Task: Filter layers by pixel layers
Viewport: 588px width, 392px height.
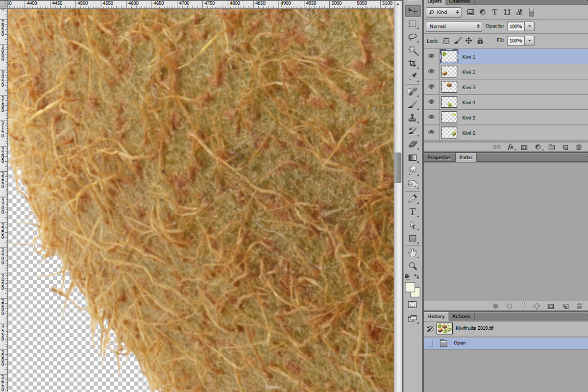Action: pyautogui.click(x=471, y=12)
